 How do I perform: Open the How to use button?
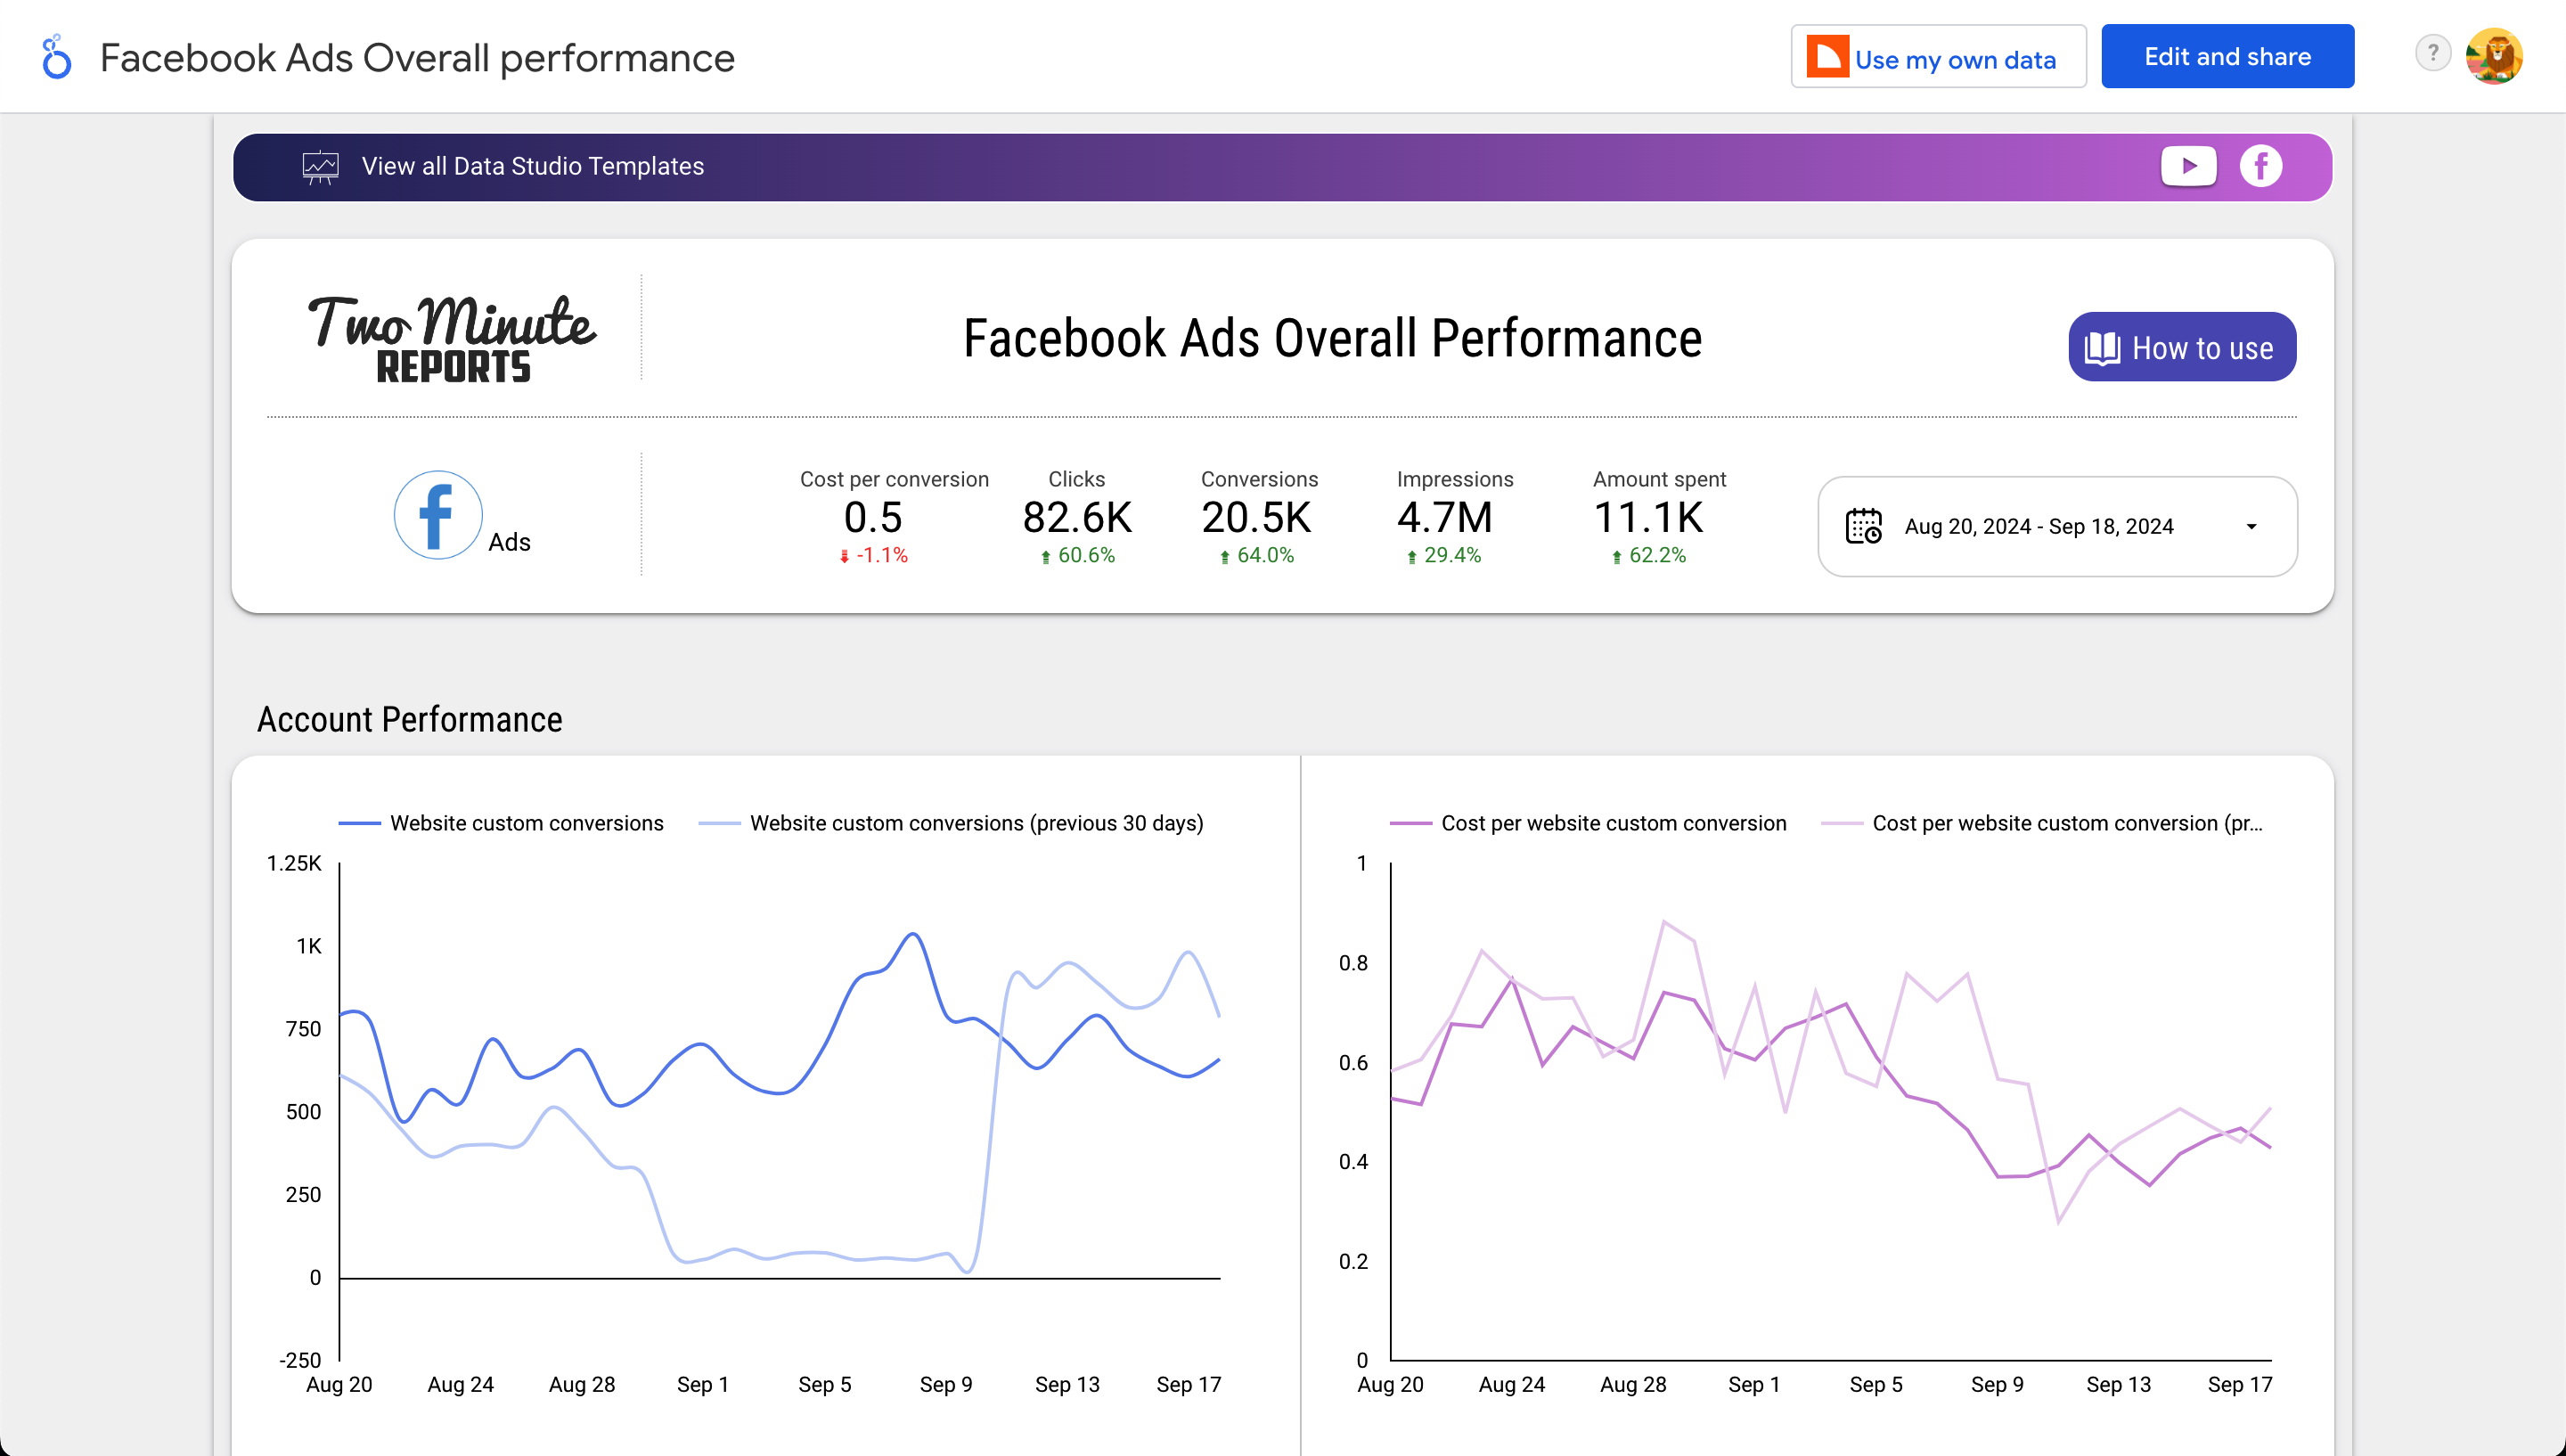point(2181,347)
